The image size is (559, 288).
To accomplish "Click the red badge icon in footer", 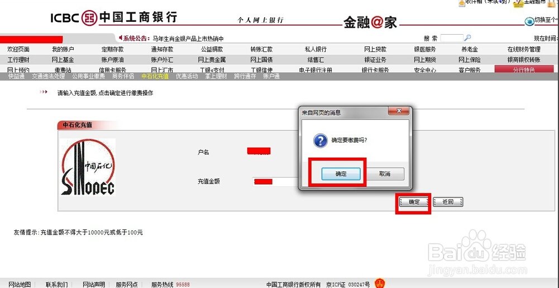I will [380, 284].
